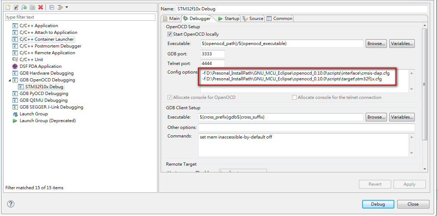Click Variables for GDB client executable
Image resolution: width=438 pixels, height=216 pixels.
[402, 117]
